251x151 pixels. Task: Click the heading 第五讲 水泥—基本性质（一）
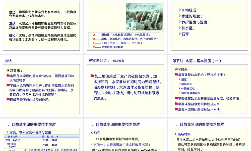pyautogui.click(x=197, y=61)
